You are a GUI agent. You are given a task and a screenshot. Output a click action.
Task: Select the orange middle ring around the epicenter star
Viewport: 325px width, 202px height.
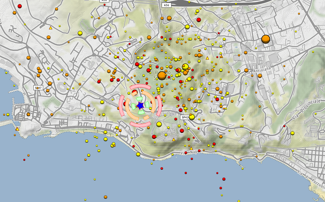[140, 106]
